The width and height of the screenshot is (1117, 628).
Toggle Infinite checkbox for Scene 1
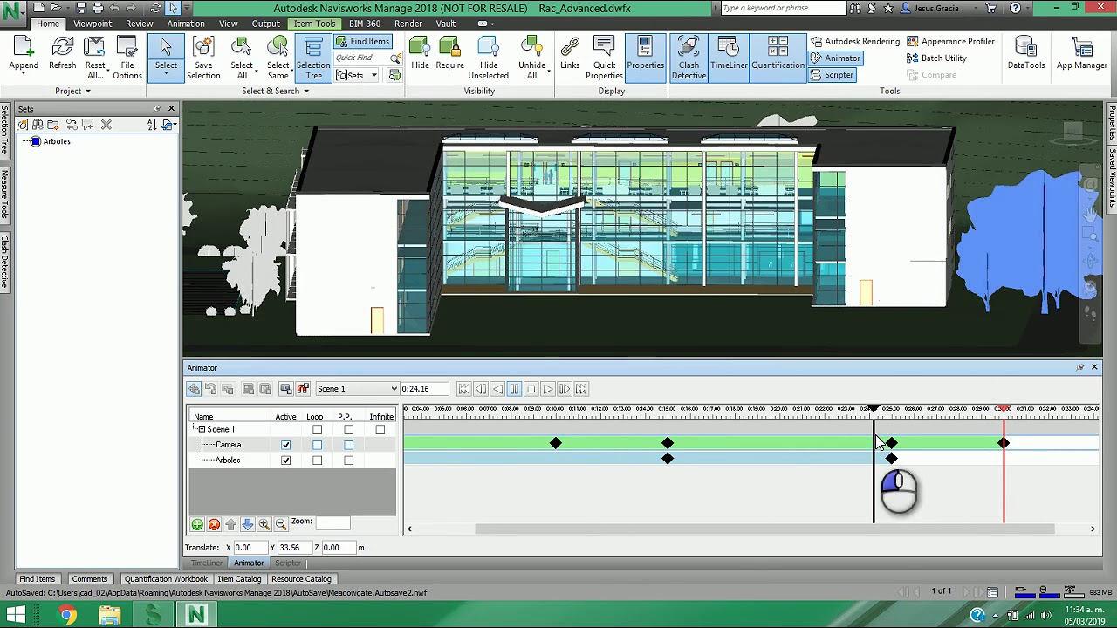pos(380,429)
